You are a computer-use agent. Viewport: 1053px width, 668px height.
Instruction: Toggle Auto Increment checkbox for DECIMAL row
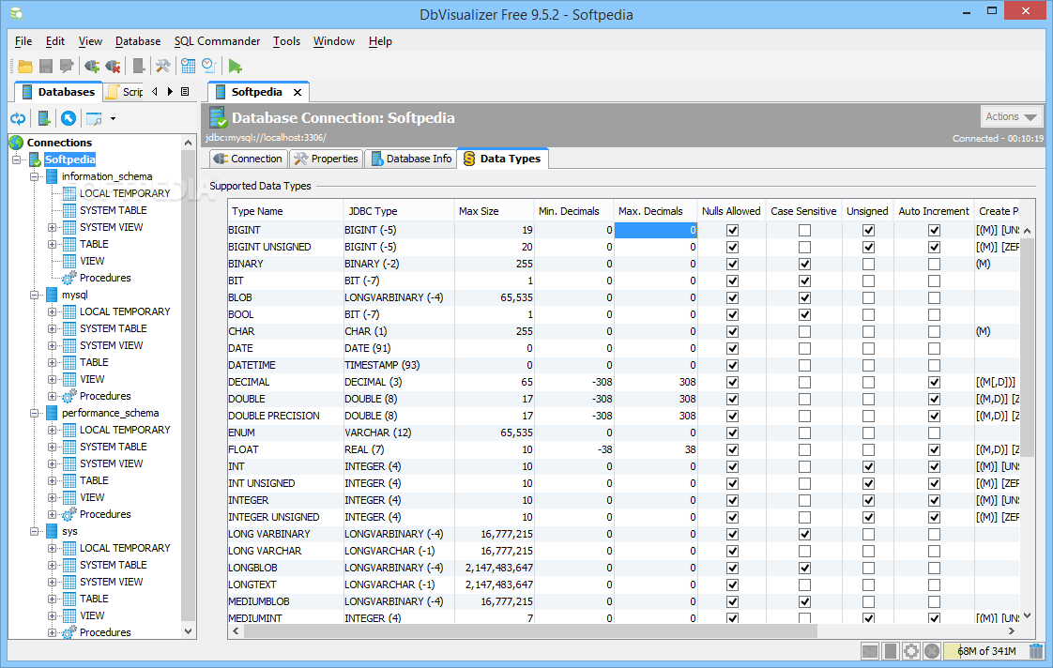[934, 382]
